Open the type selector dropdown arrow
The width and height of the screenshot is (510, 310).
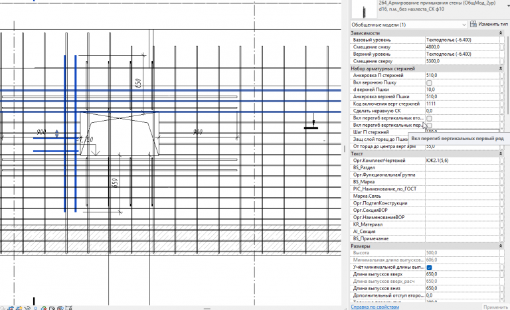(508, 6)
